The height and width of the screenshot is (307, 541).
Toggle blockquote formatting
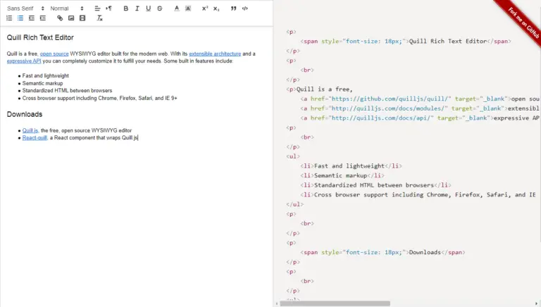(234, 8)
